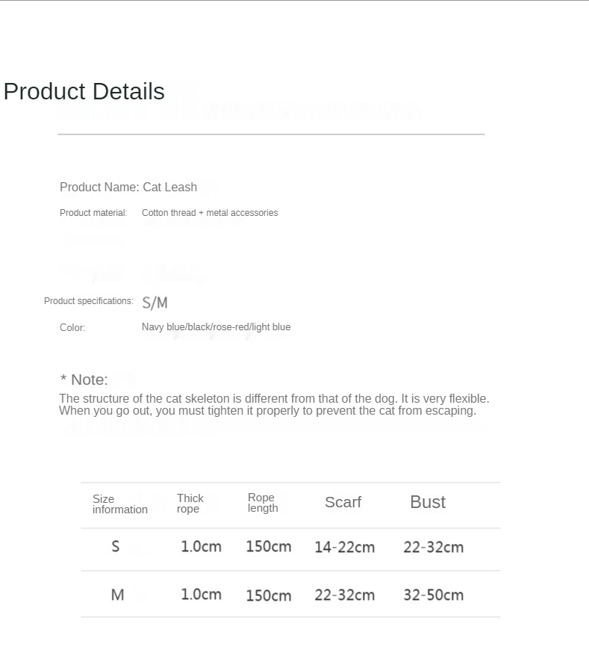Select the Product material label
The height and width of the screenshot is (653, 589).
[x=93, y=213]
